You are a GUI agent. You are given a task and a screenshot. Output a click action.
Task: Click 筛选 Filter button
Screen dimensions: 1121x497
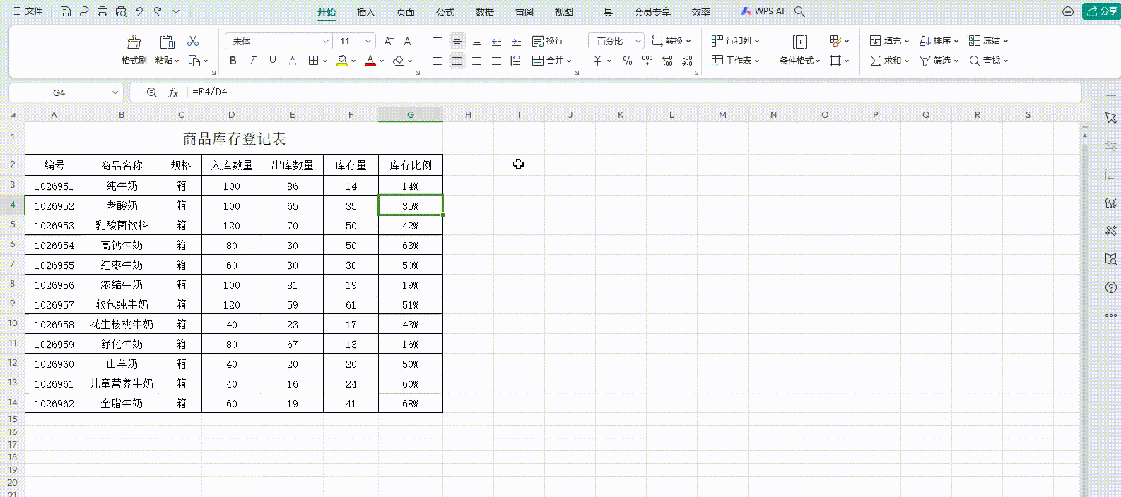939,61
